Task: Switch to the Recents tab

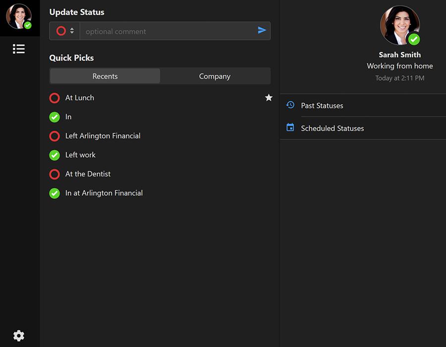Action: click(x=105, y=76)
